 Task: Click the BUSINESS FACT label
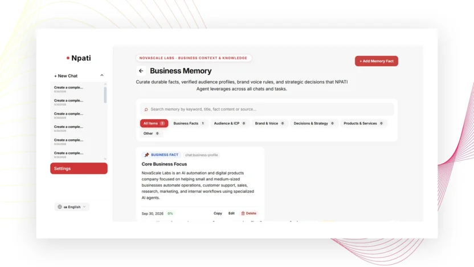[165, 155]
